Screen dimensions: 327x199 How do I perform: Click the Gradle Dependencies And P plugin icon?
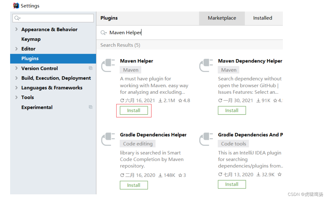coord(206,140)
